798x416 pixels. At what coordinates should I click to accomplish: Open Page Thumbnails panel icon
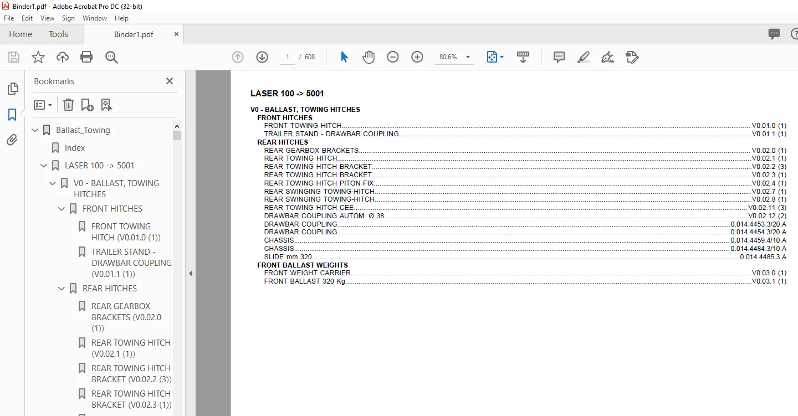coord(12,89)
